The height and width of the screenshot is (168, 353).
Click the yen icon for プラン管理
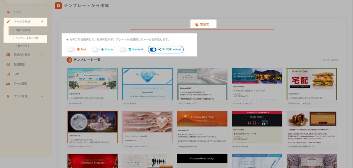point(8,96)
